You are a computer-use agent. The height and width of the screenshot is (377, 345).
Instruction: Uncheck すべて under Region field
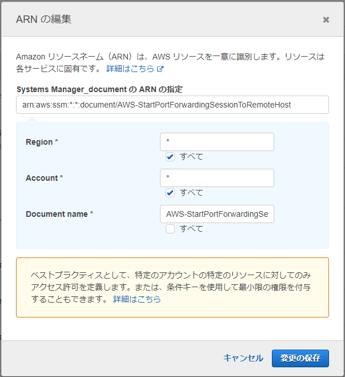point(170,157)
